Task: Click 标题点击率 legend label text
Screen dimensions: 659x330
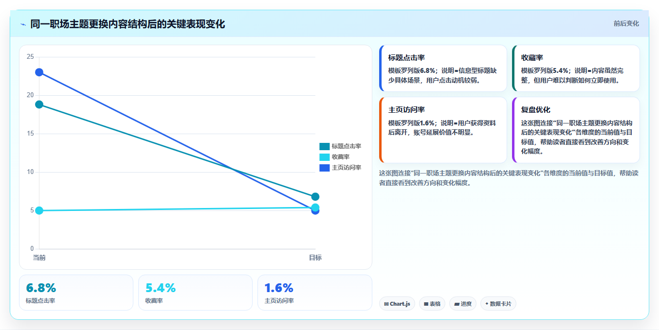Action: tap(347, 146)
